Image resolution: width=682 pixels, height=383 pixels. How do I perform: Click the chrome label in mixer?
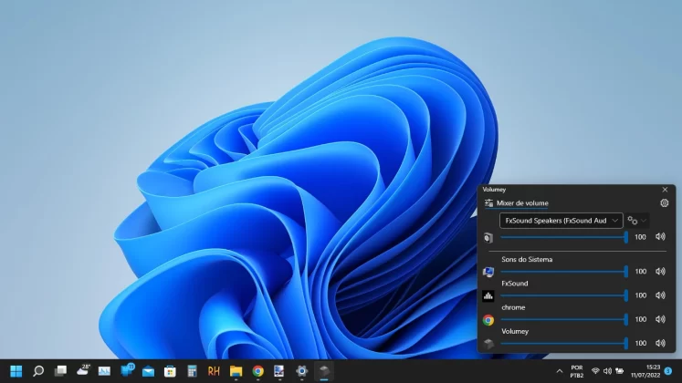pos(513,307)
